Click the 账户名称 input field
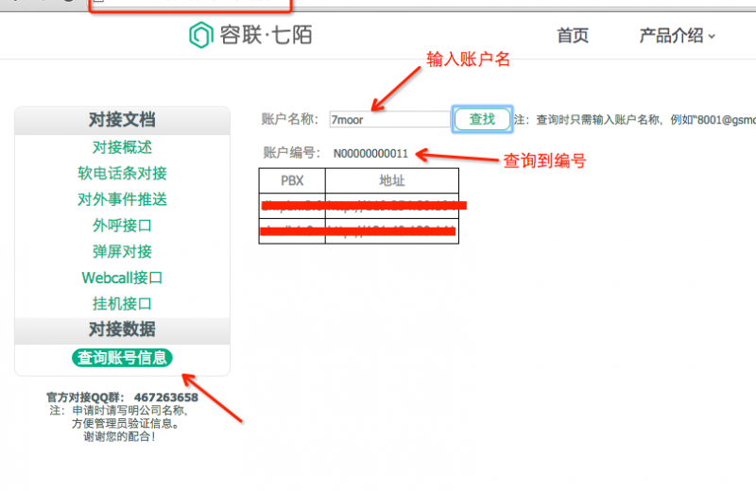This screenshot has width=756, height=491. pyautogui.click(x=389, y=120)
